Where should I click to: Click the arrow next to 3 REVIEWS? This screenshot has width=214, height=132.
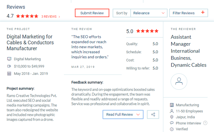tap(59, 17)
